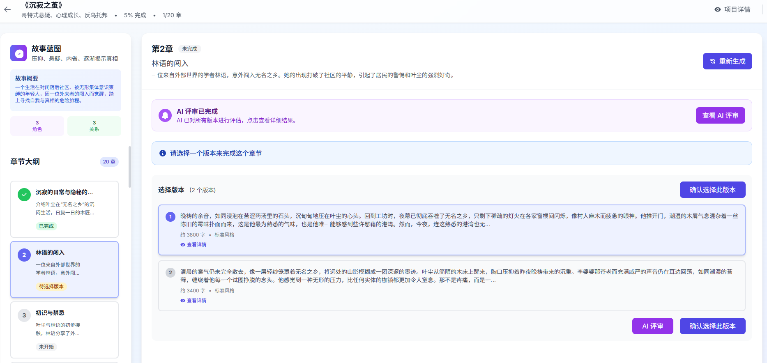Click the 《沉寂之茧》 project title
The height and width of the screenshot is (363, 767).
click(x=43, y=5)
